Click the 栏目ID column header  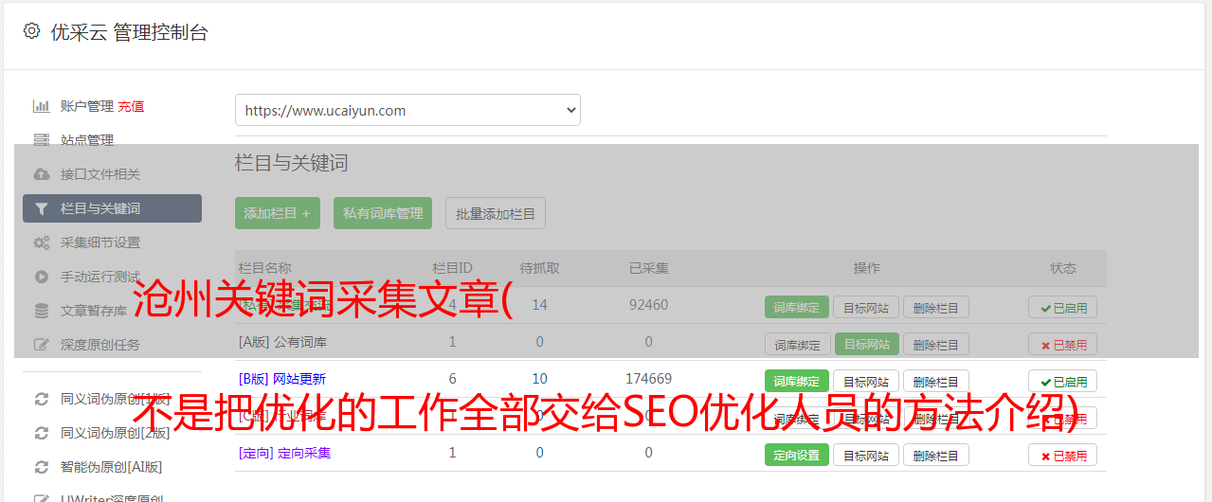tap(452, 268)
